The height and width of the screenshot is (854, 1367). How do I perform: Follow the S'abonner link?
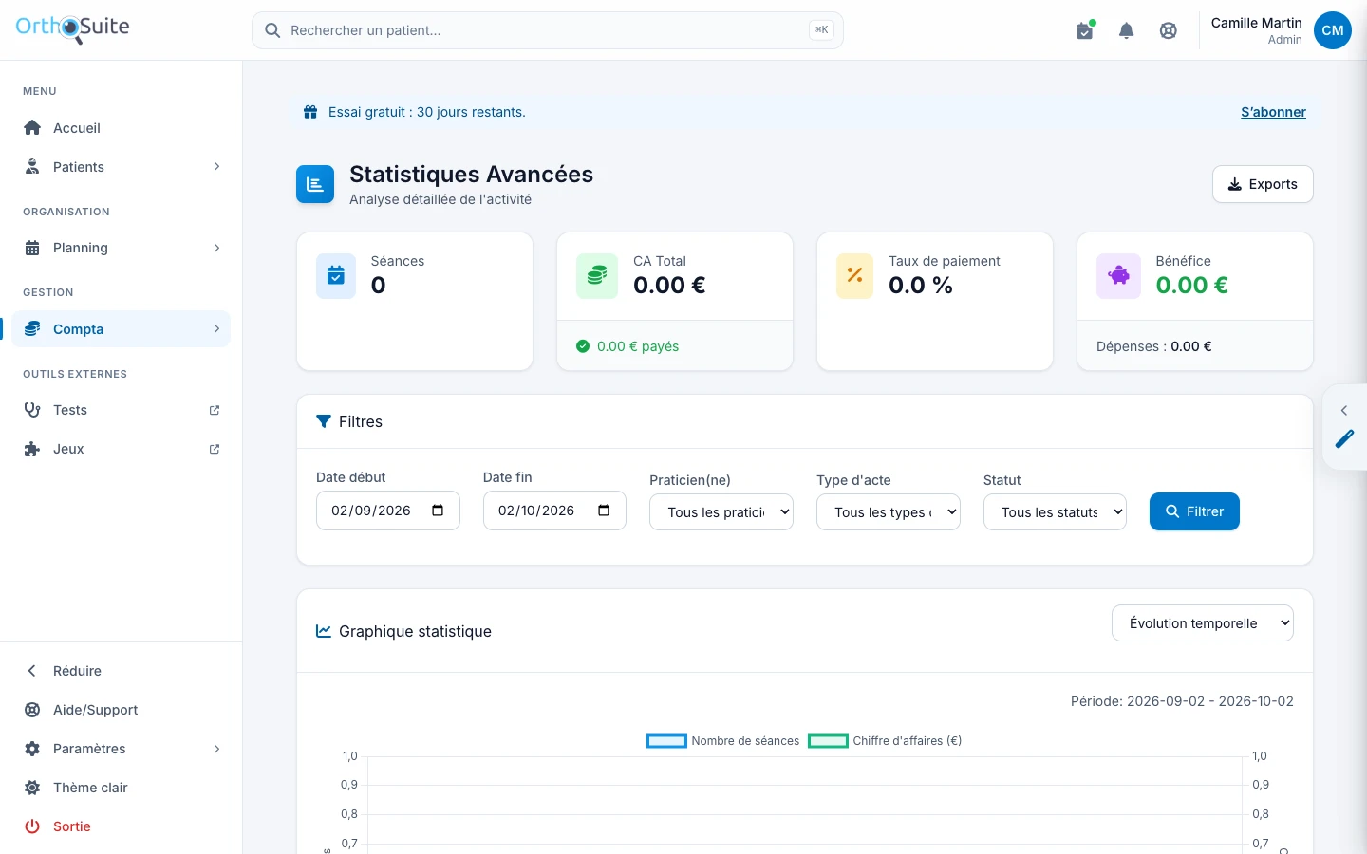pos(1273,112)
